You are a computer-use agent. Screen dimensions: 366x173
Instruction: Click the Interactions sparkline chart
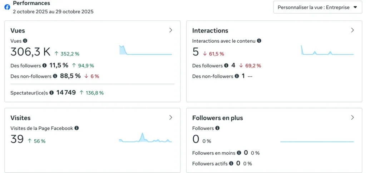click(x=327, y=51)
